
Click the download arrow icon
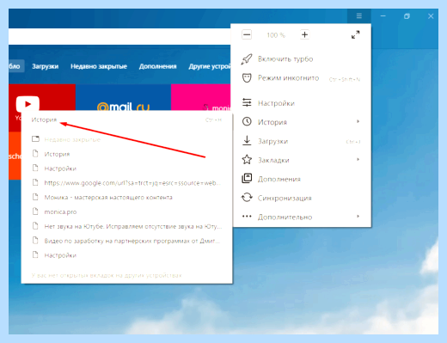click(x=247, y=140)
